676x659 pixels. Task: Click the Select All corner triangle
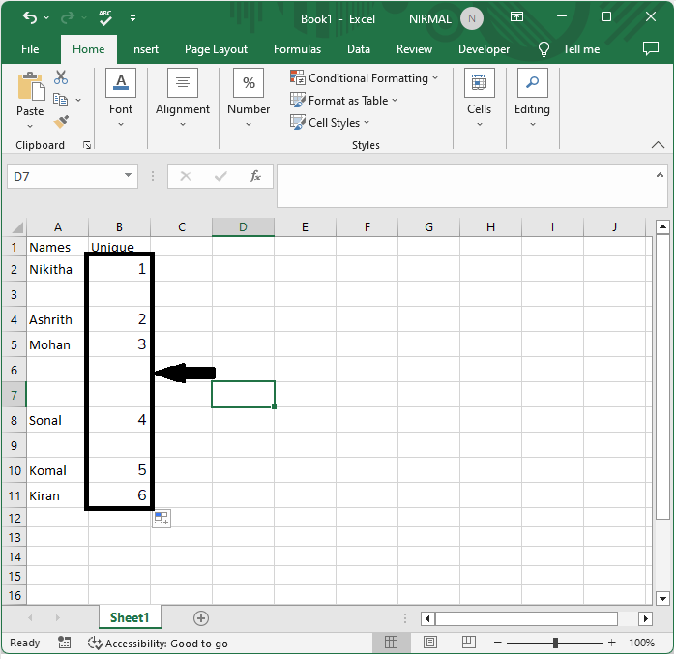[x=16, y=227]
